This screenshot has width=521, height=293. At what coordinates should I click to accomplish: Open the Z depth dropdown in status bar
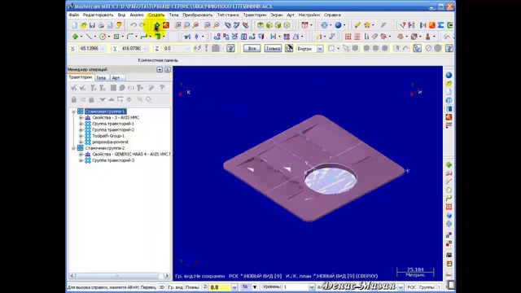point(234,287)
